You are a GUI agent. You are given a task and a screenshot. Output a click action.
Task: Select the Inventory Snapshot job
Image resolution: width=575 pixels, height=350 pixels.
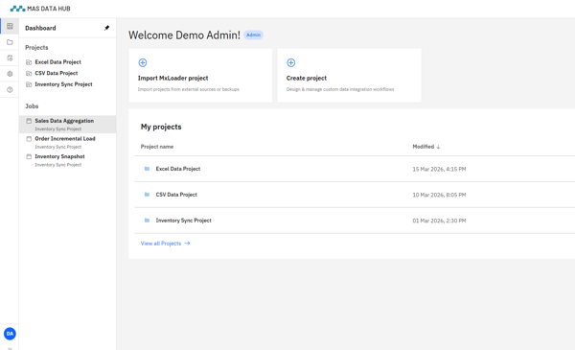(x=68, y=160)
